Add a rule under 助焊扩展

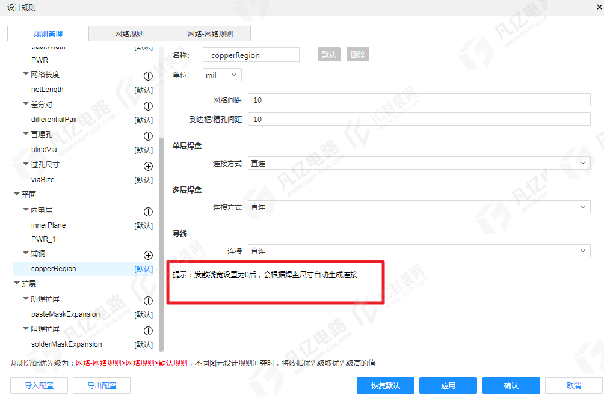(x=148, y=301)
